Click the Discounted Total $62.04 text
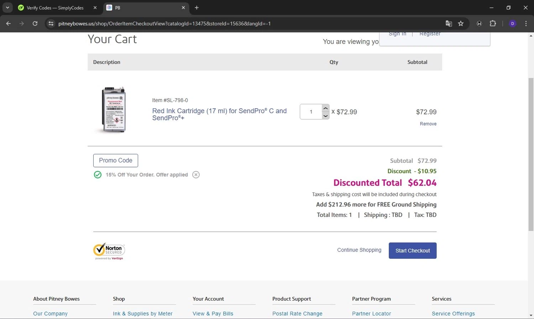 385,183
